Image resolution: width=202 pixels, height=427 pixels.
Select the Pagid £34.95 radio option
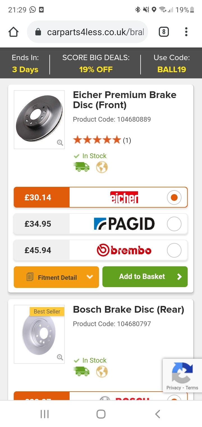[x=174, y=224]
